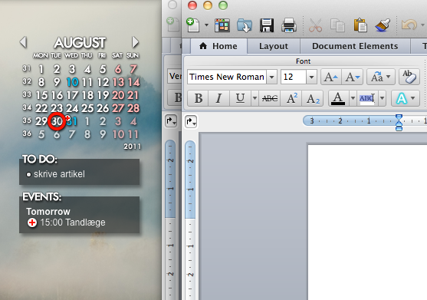Click the Print icon in toolbar

(289, 25)
